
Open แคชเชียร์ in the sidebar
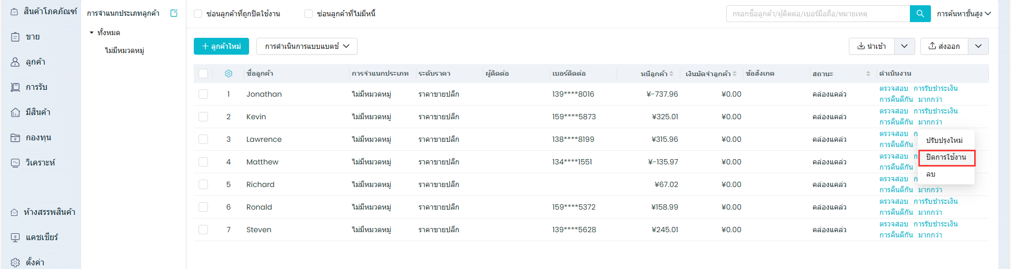coord(42,237)
